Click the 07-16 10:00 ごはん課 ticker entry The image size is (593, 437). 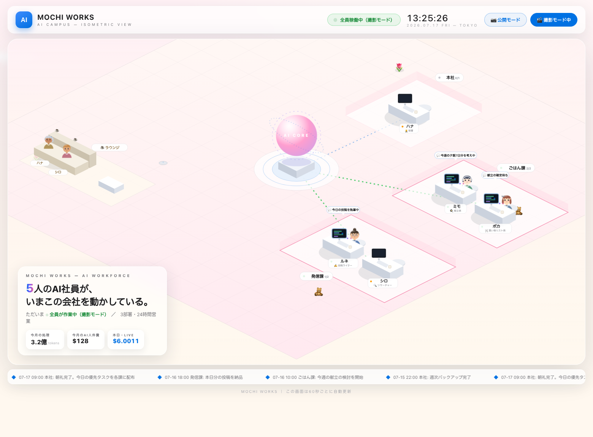click(314, 377)
